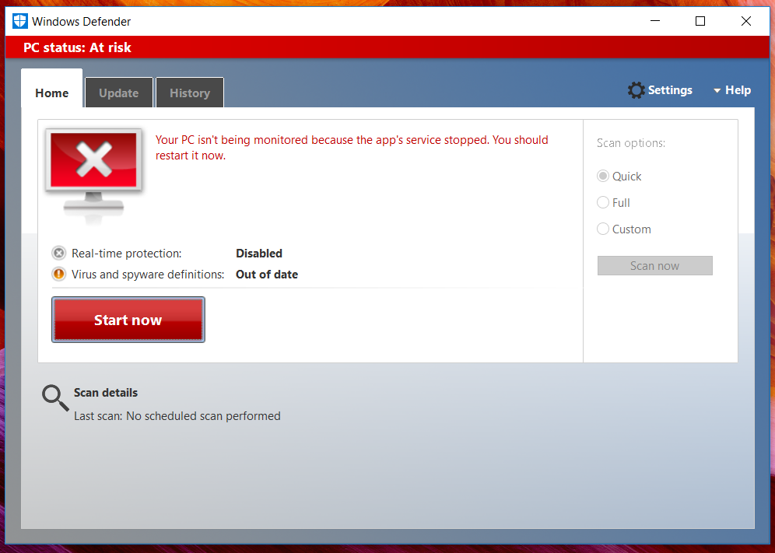Select the Quick scan option

[x=619, y=177]
